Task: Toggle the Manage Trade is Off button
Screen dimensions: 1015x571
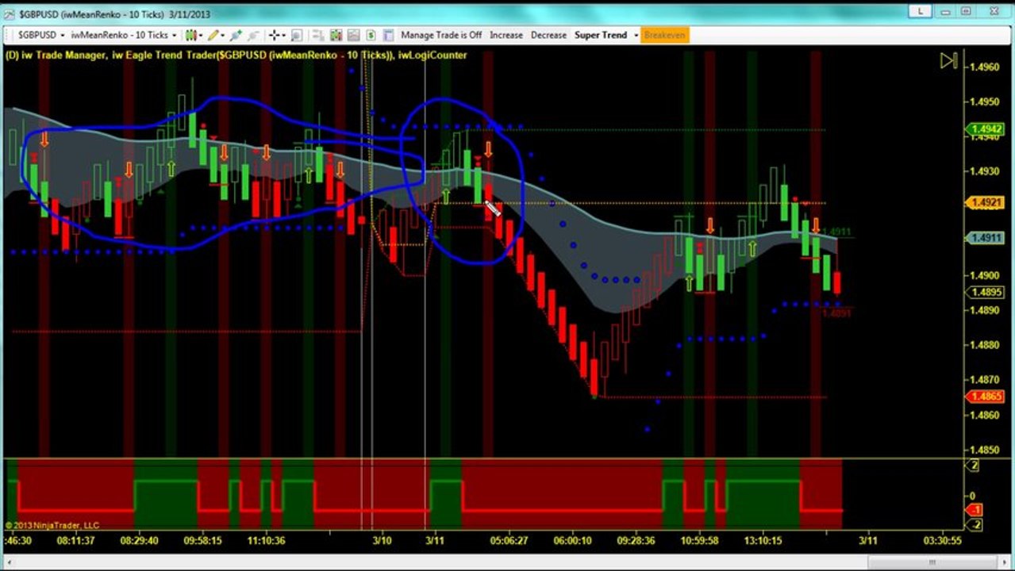Action: coord(441,35)
